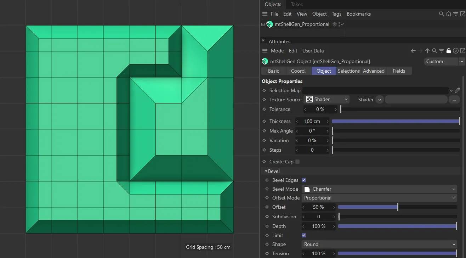Open the User Data menu
This screenshot has height=258, width=466.
[x=313, y=51]
